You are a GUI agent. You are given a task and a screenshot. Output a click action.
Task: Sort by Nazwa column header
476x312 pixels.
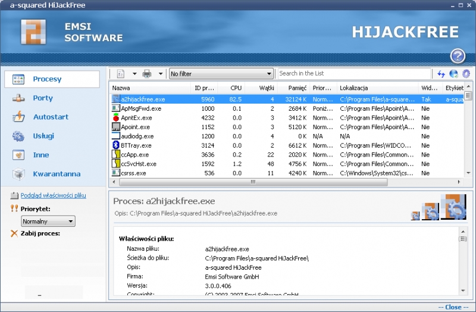150,88
